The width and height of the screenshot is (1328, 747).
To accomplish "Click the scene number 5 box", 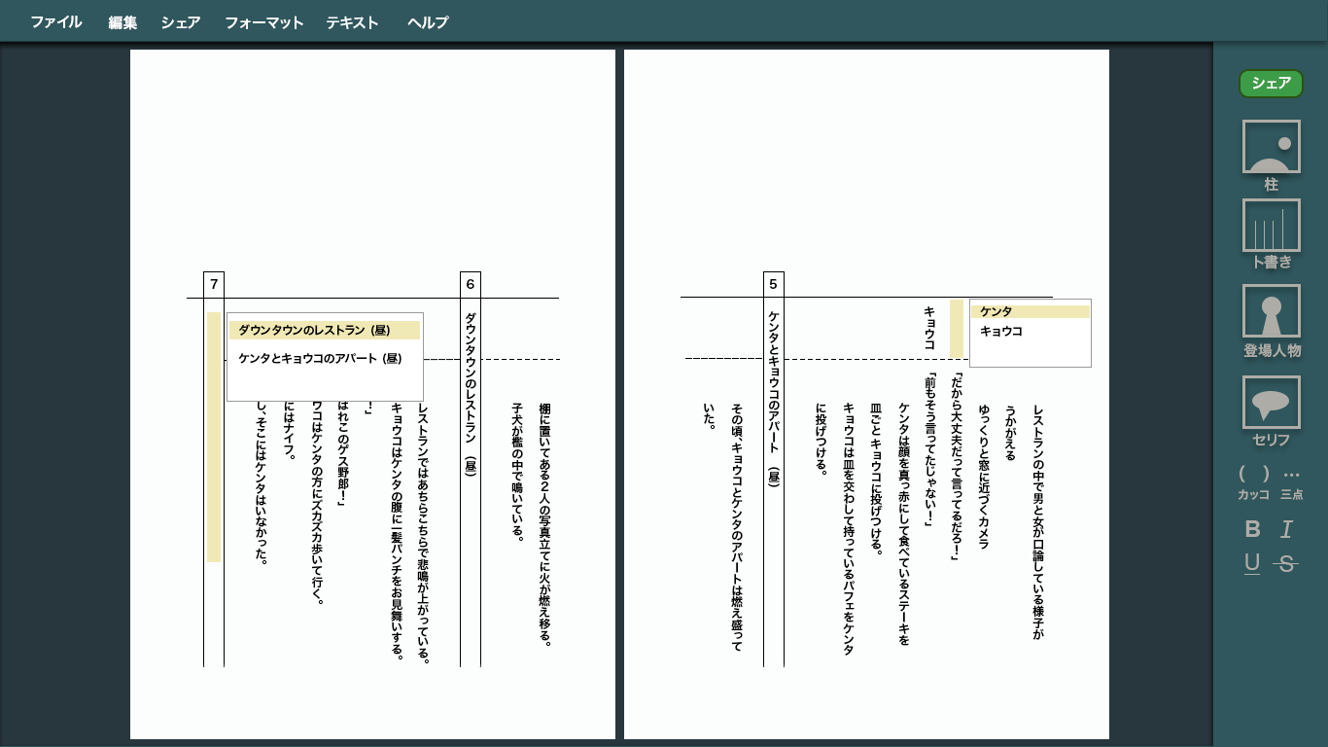I will 773,284.
